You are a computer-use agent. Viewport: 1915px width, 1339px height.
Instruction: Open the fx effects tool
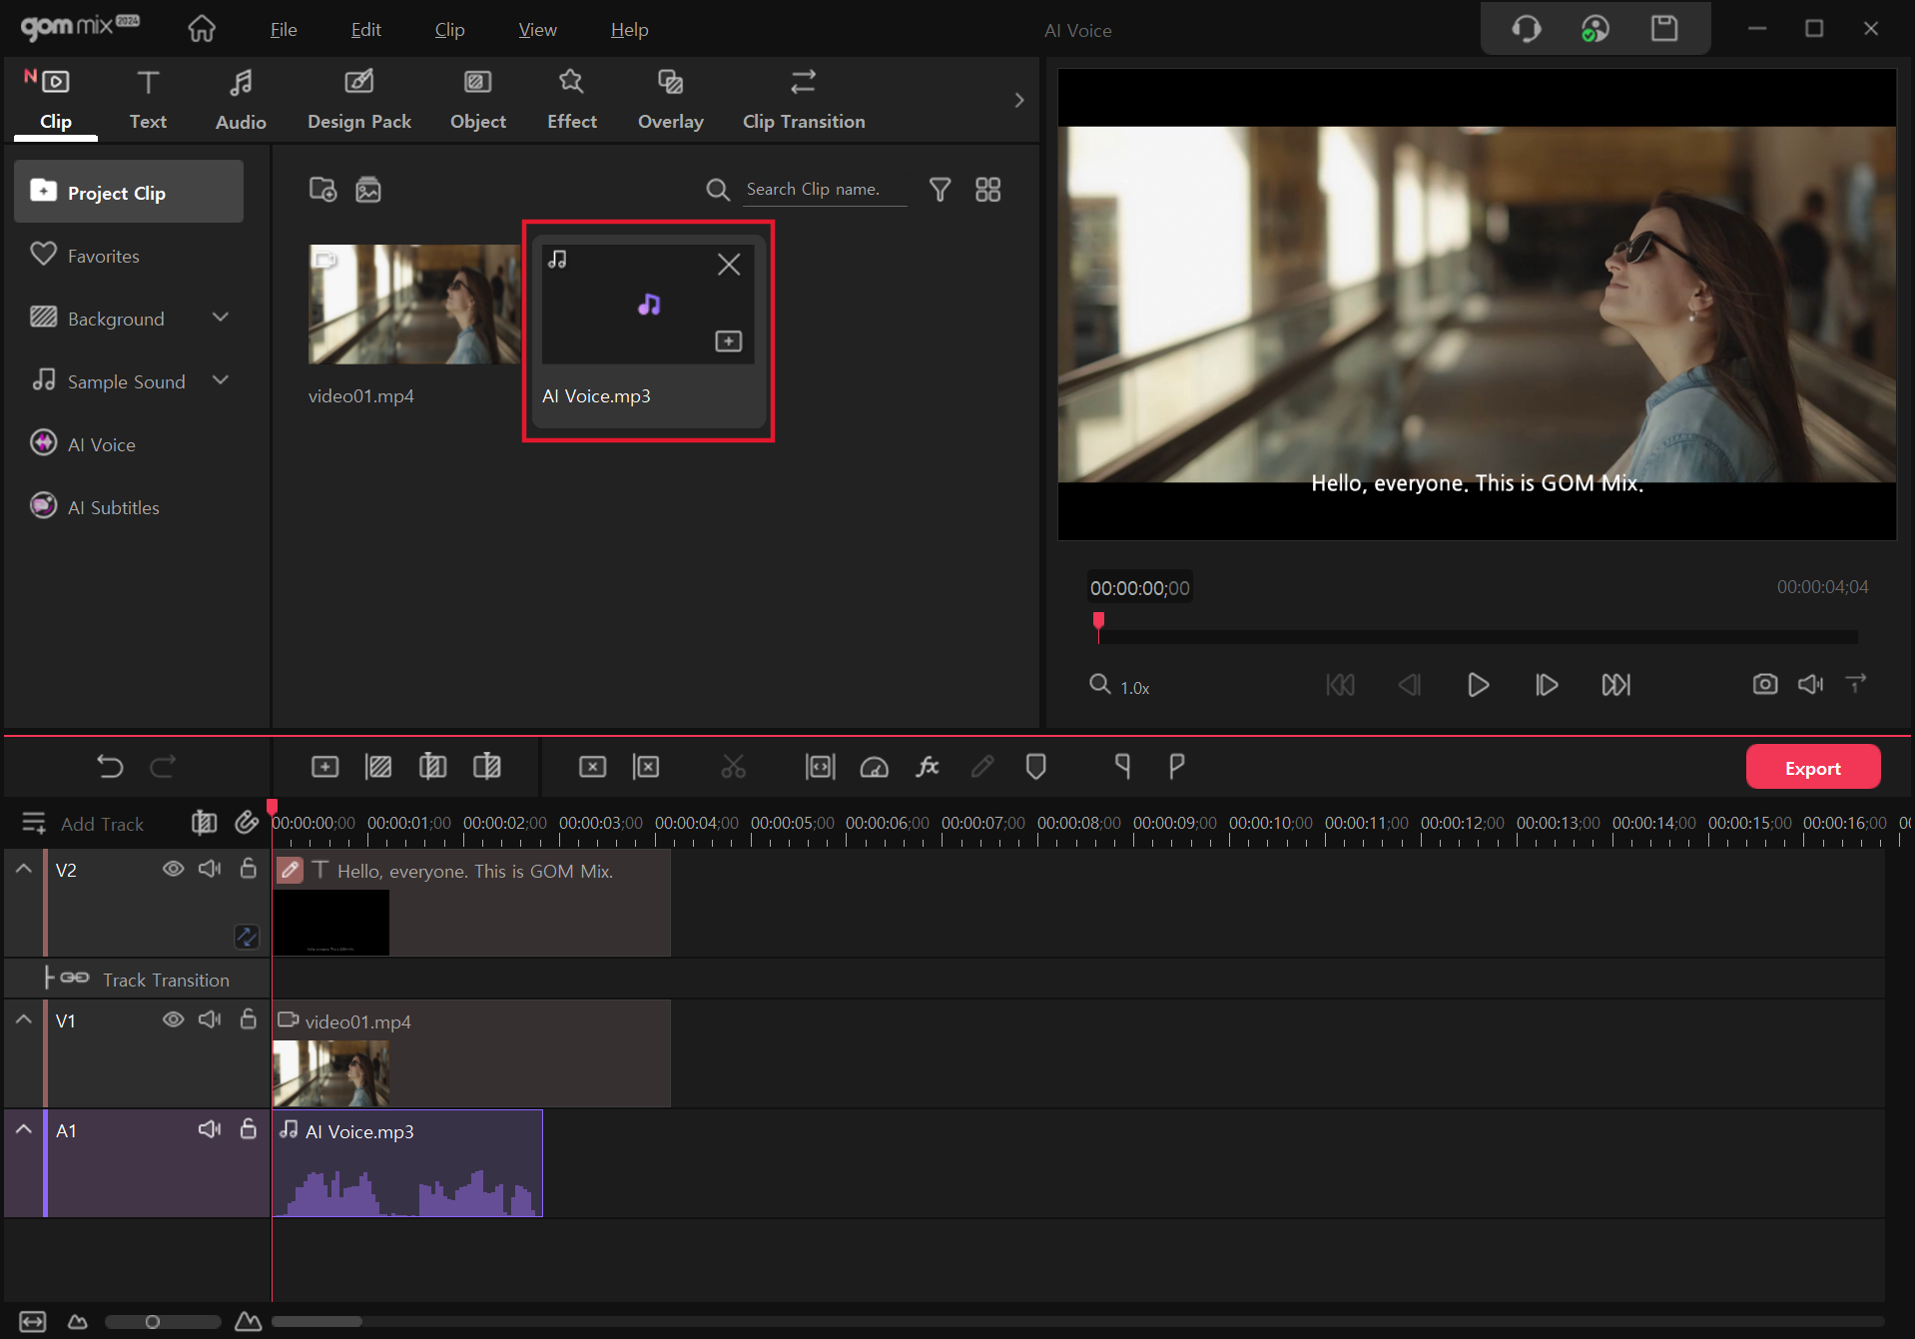(x=928, y=767)
